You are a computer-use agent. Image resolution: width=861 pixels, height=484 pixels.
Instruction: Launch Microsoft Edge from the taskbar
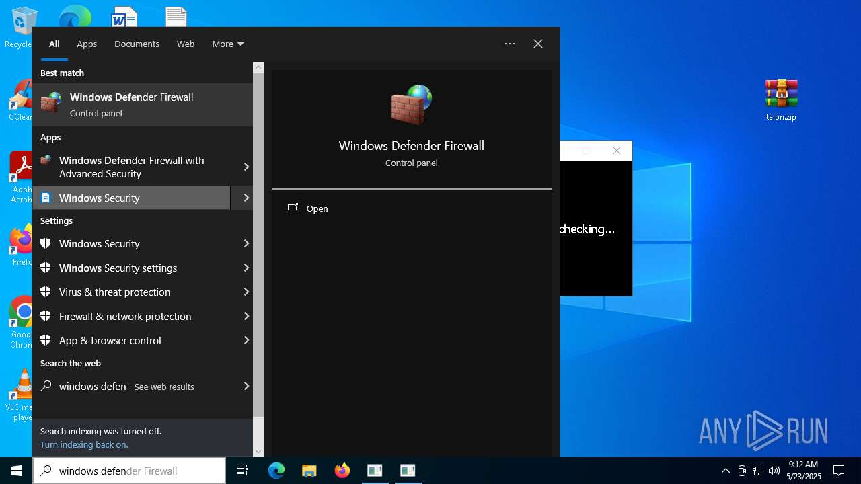[276, 471]
